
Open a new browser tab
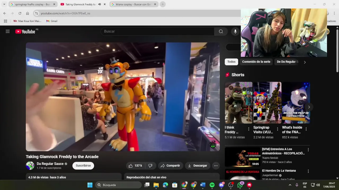point(163,4)
